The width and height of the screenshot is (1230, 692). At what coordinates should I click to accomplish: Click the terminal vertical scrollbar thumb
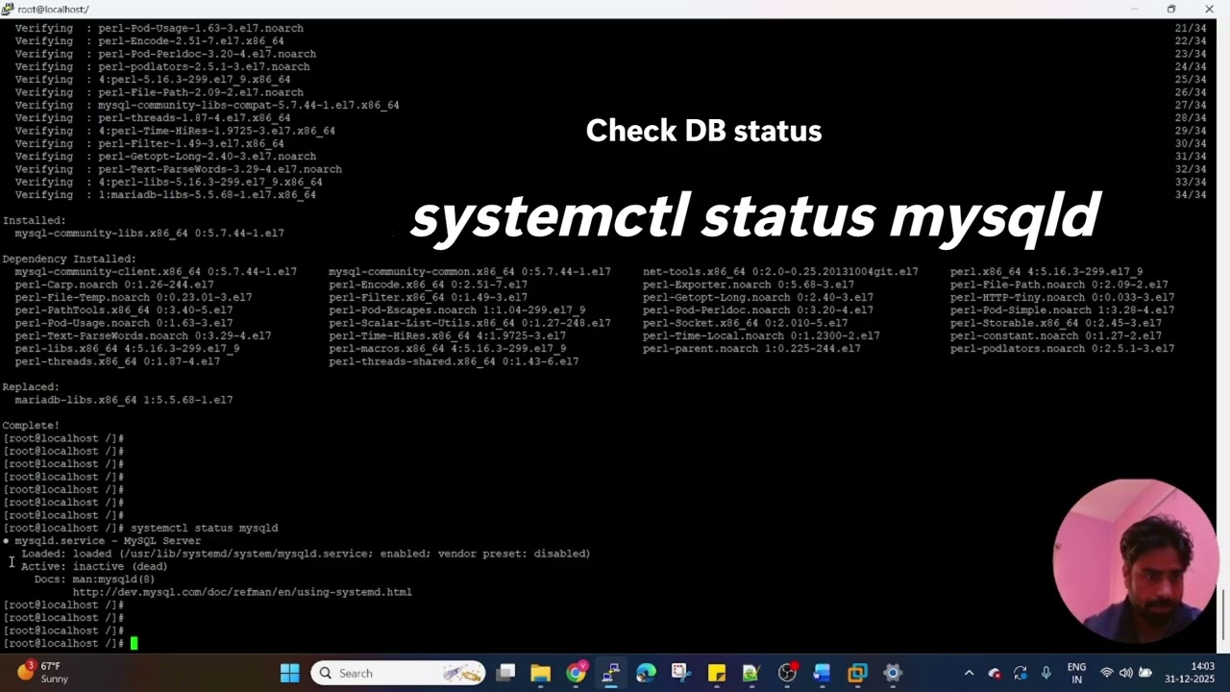point(1224,615)
